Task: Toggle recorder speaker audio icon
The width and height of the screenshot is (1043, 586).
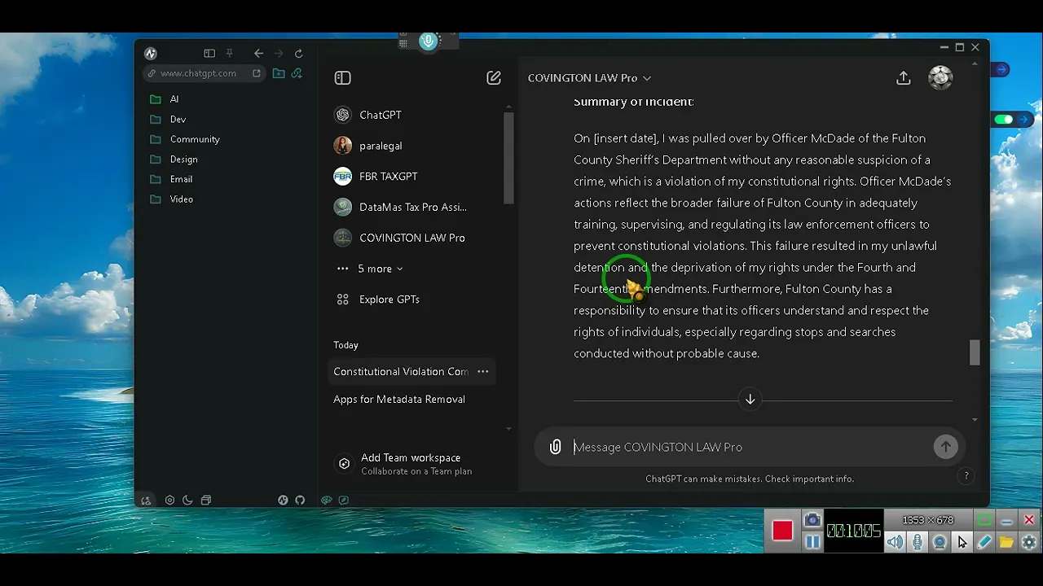Action: [x=895, y=542]
